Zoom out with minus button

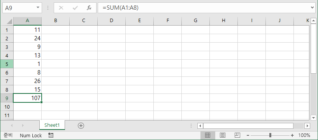(248, 135)
